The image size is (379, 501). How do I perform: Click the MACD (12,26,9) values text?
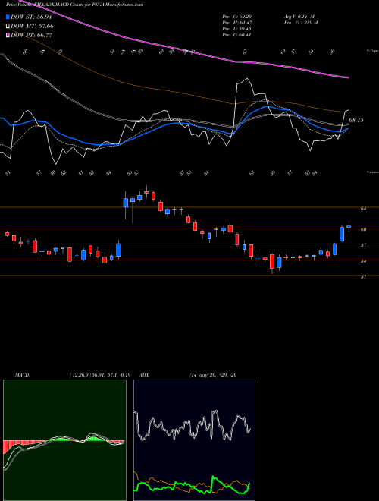point(99,375)
